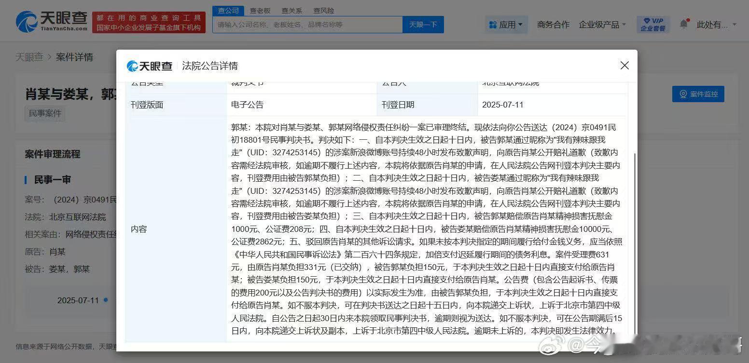Screen dimensions: 749x363
Task: Click 法院:北京互联网法院 row in background
Action: click(x=65, y=217)
